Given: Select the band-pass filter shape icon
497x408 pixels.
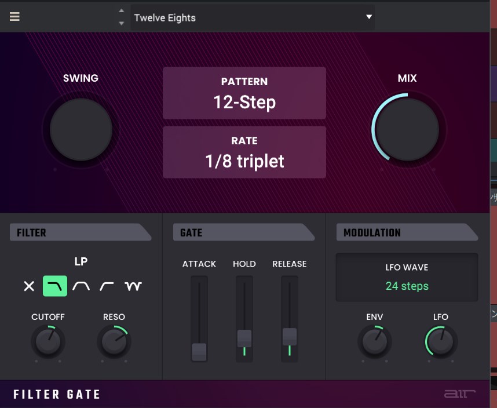Looking at the screenshot, I should (x=81, y=286).
